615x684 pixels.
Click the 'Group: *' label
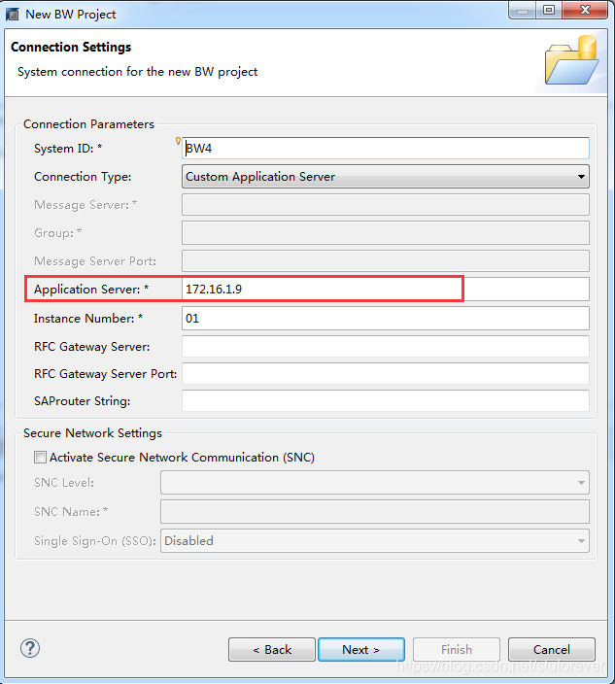pyautogui.click(x=57, y=233)
